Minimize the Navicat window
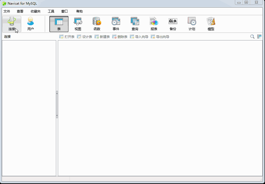 click(239, 2)
